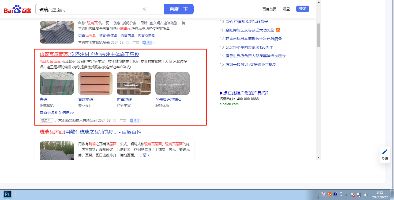The image size is (394, 200).
Task: Click 查看更多相关信息>> link
Action: click(x=57, y=113)
